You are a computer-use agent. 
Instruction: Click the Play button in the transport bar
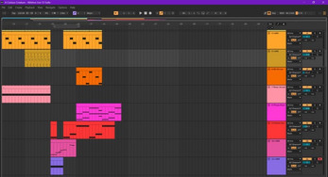(140, 13)
